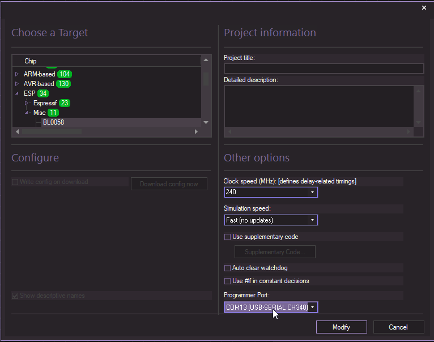The width and height of the screenshot is (434, 342).
Task: Enable Use #if in constant decisions
Action: coord(227,281)
